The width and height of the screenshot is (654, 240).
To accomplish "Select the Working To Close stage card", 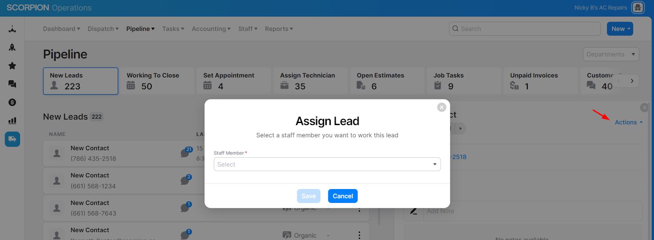I will coord(157,81).
